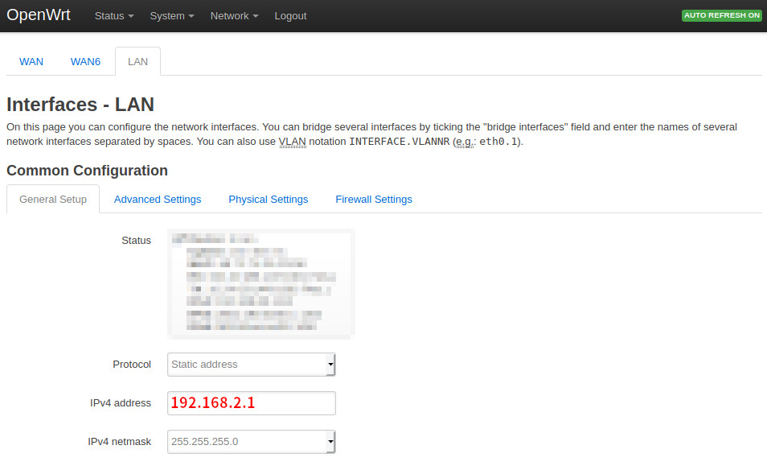Select the General Setup tab

pos(53,200)
